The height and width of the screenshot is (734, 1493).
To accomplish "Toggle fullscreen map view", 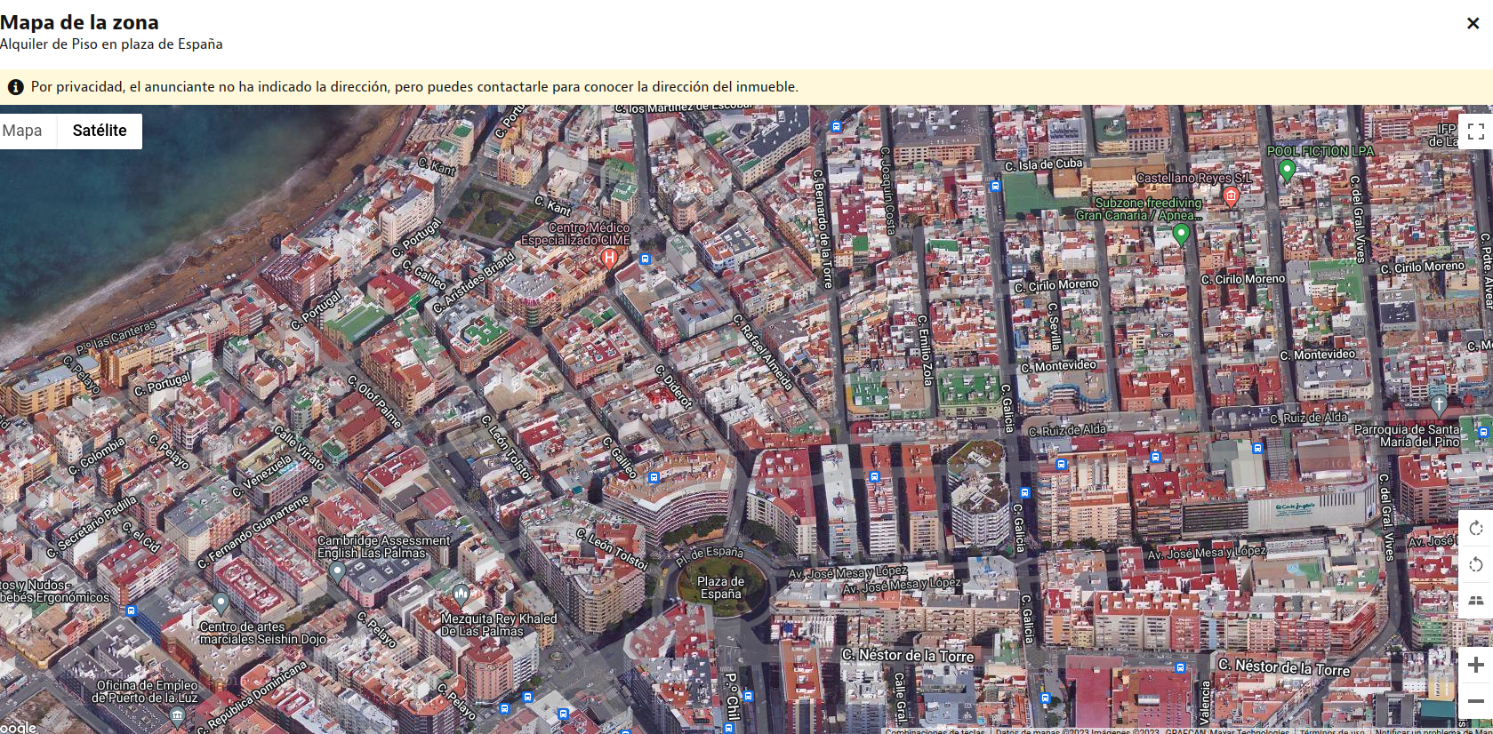I will click(x=1476, y=132).
